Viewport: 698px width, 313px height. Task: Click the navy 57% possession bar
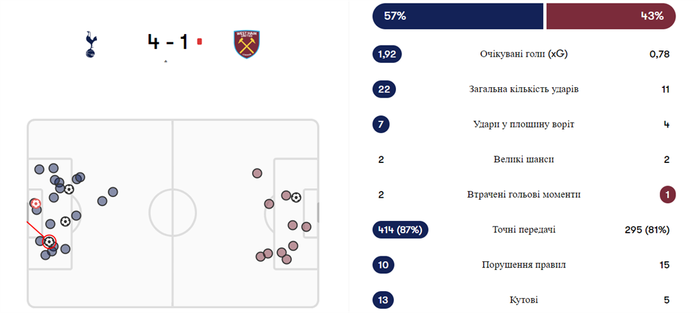457,16
